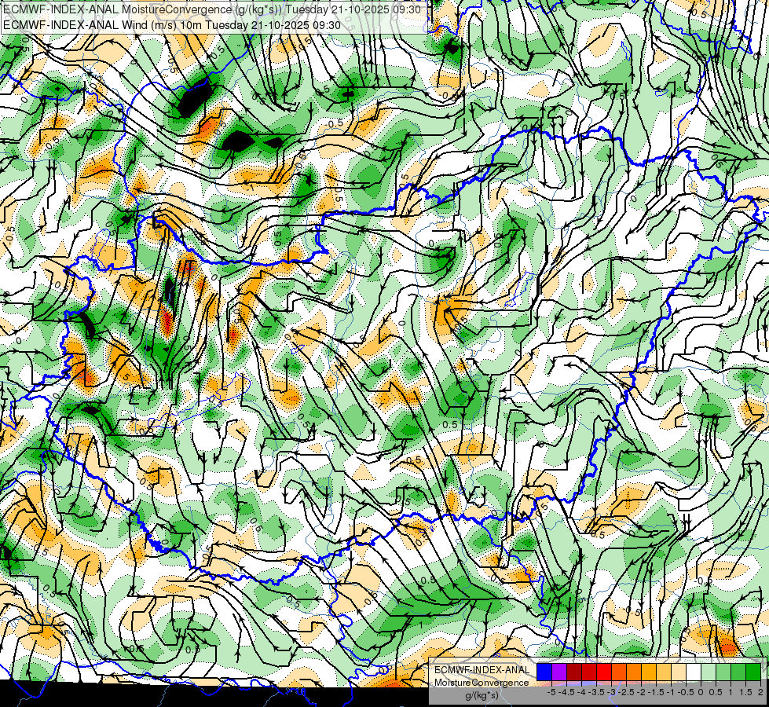This screenshot has width=769, height=707.
Task: Click the legend label MoistureConvergence
Action: pyautogui.click(x=482, y=683)
